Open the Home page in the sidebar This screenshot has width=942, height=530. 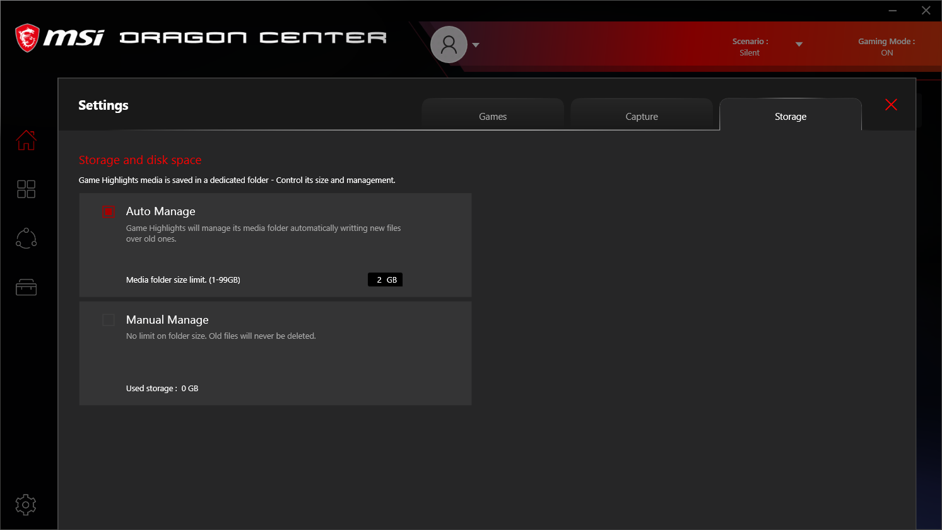(26, 140)
